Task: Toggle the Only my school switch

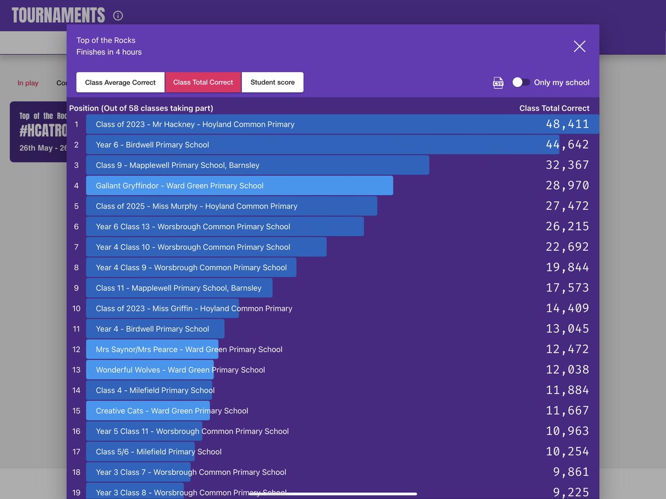Action: coord(521,82)
